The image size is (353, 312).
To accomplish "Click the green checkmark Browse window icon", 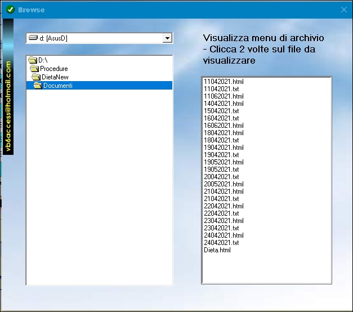I will pos(10,10).
